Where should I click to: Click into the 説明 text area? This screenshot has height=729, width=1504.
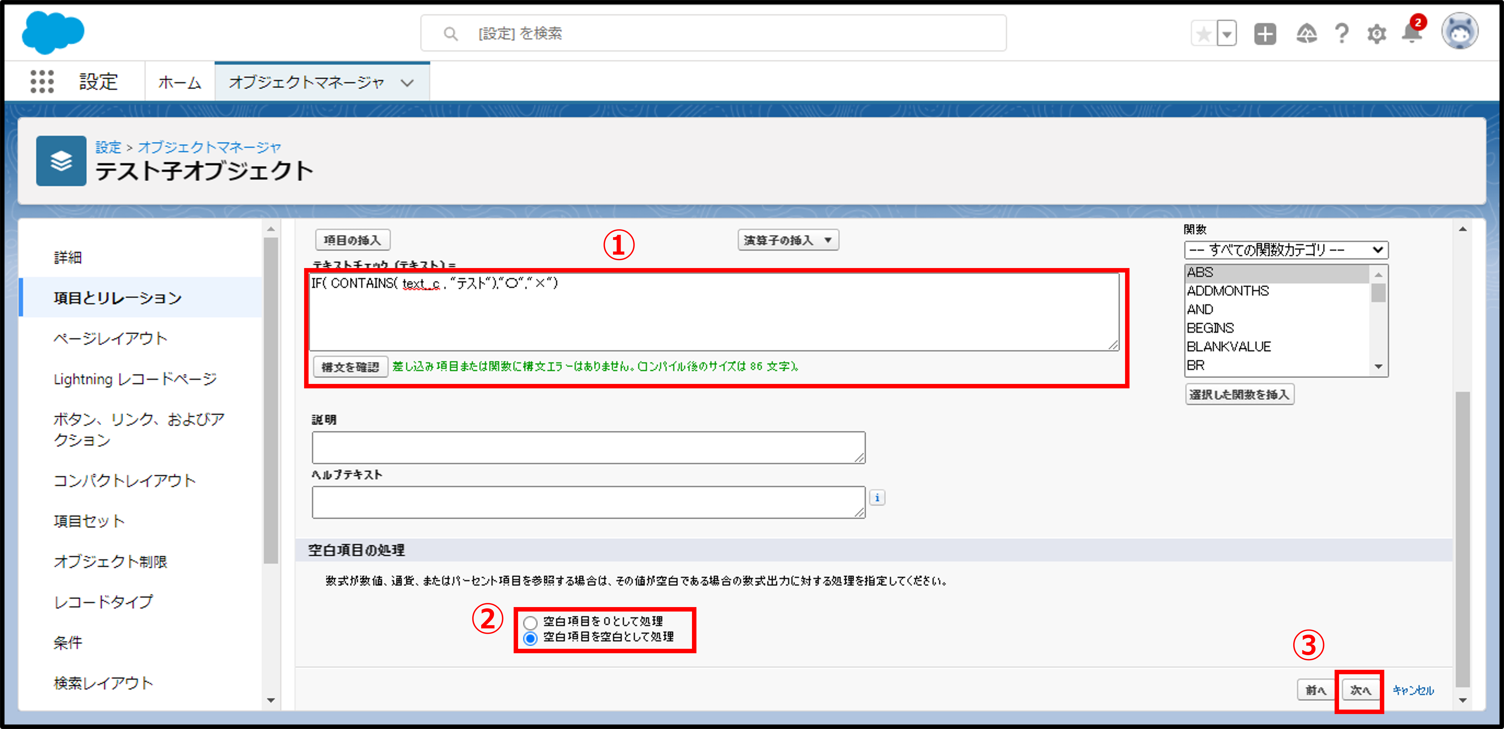coord(588,448)
